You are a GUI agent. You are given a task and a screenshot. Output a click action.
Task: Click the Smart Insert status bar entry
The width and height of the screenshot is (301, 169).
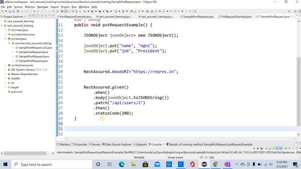pyautogui.click(x=175, y=157)
